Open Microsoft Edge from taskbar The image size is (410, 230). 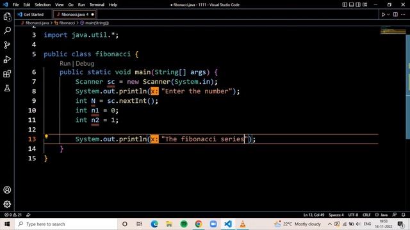tap(154, 224)
